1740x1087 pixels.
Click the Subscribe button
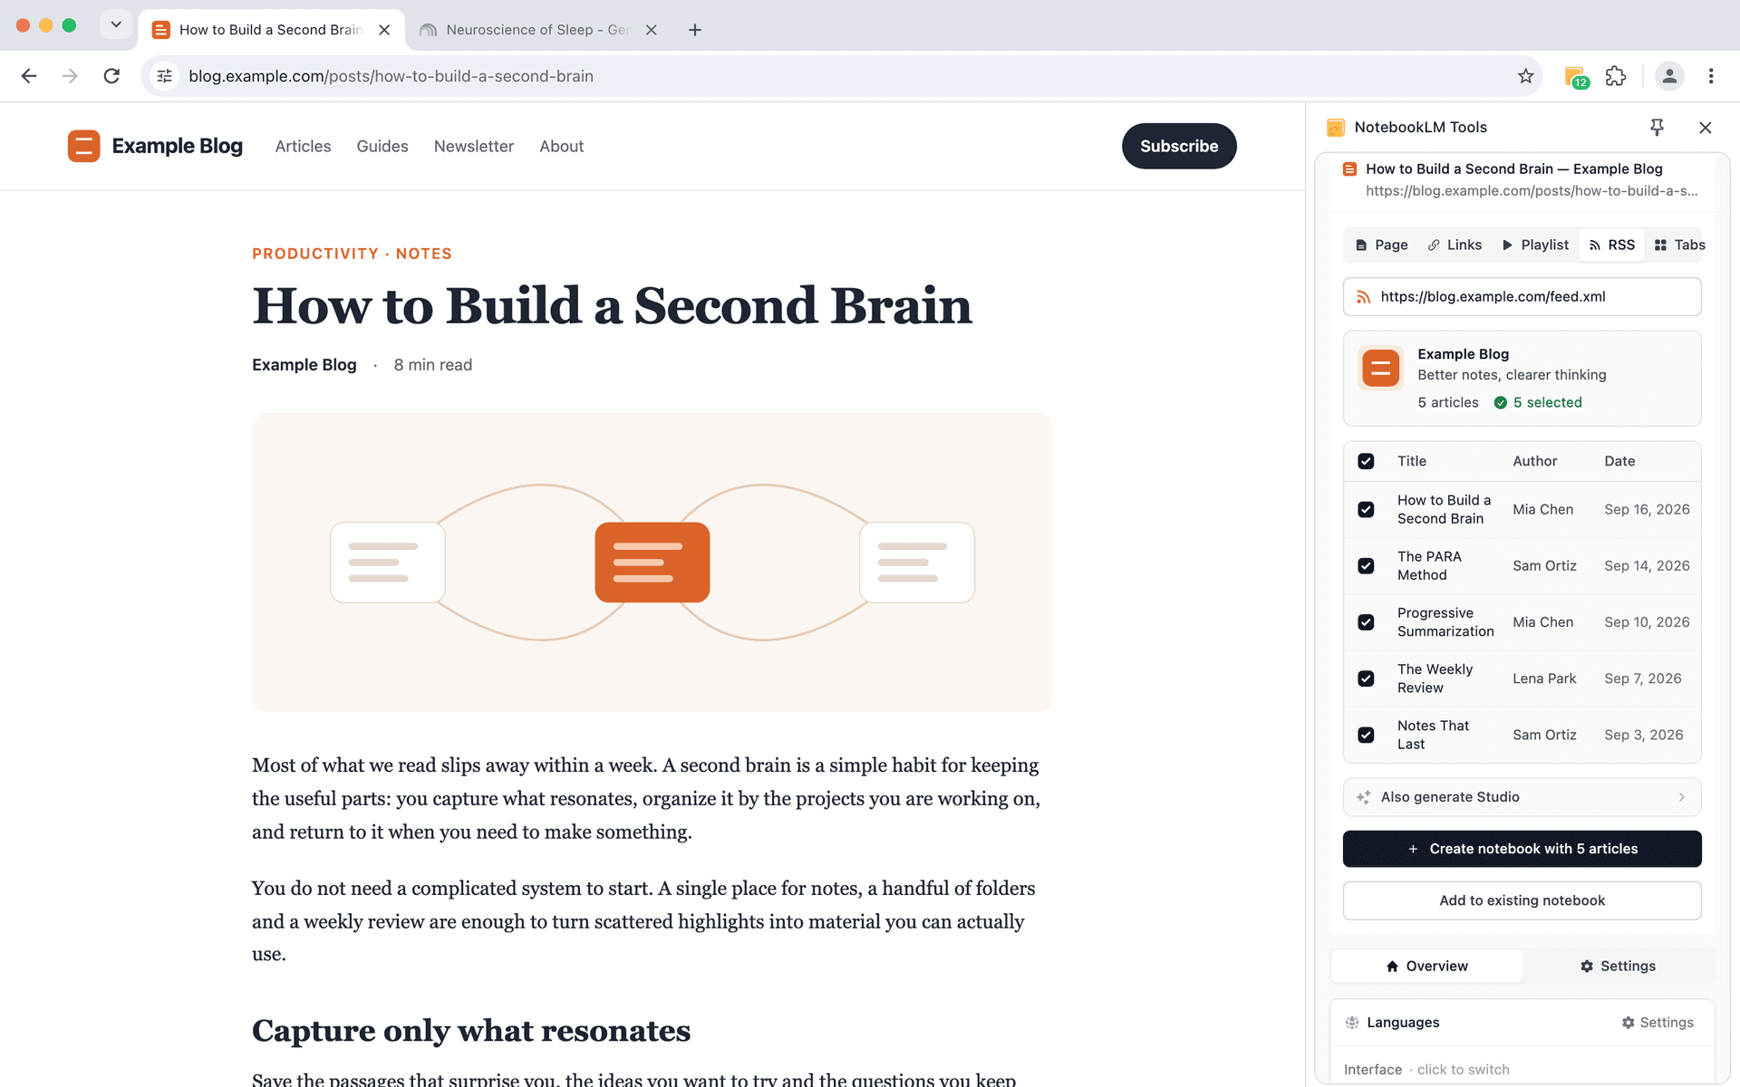click(x=1179, y=146)
